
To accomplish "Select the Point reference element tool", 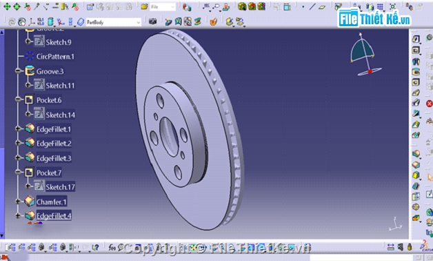I will (303, 7).
